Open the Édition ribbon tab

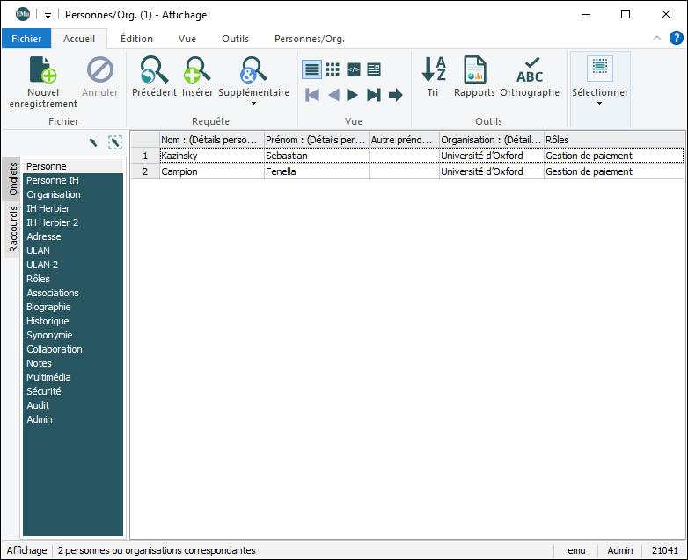click(136, 39)
